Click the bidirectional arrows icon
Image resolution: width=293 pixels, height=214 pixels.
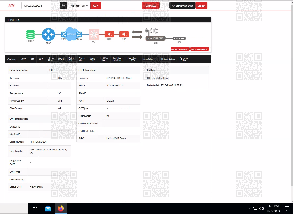137,34
